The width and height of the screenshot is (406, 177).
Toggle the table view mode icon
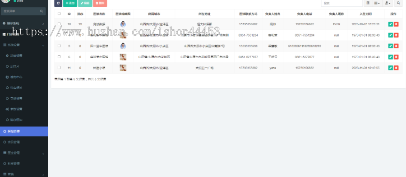coord(368,3)
